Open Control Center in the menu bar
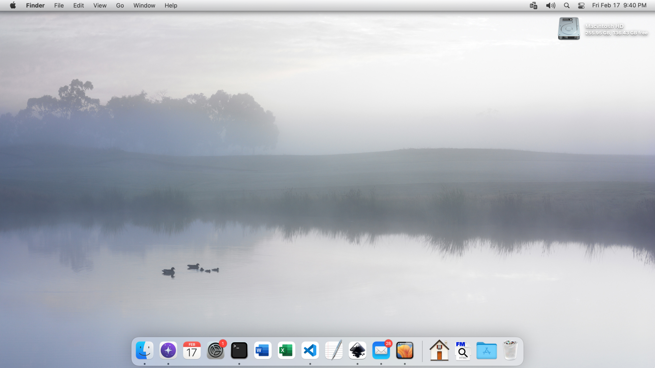Screen dimensions: 655x368 [581, 6]
